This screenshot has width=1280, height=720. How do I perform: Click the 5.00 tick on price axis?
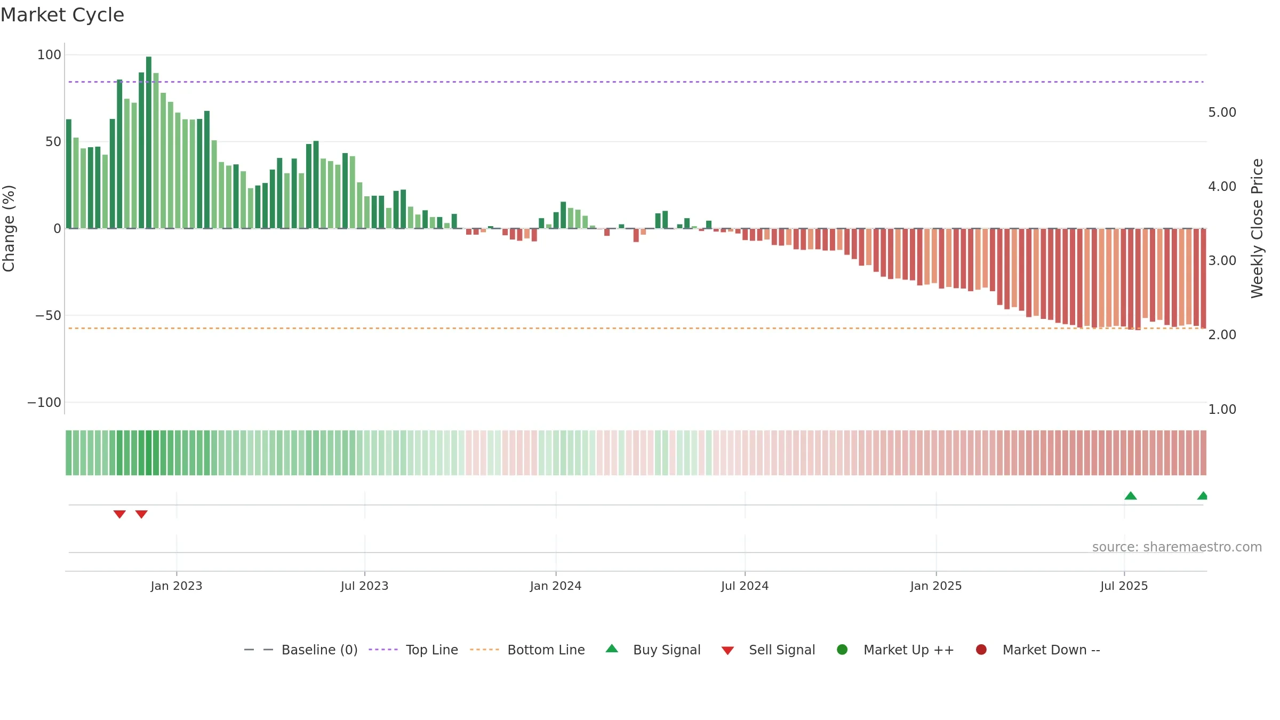pyautogui.click(x=1222, y=113)
